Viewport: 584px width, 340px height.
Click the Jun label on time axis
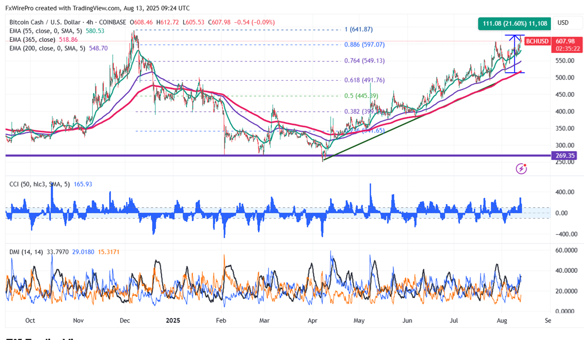click(x=407, y=320)
